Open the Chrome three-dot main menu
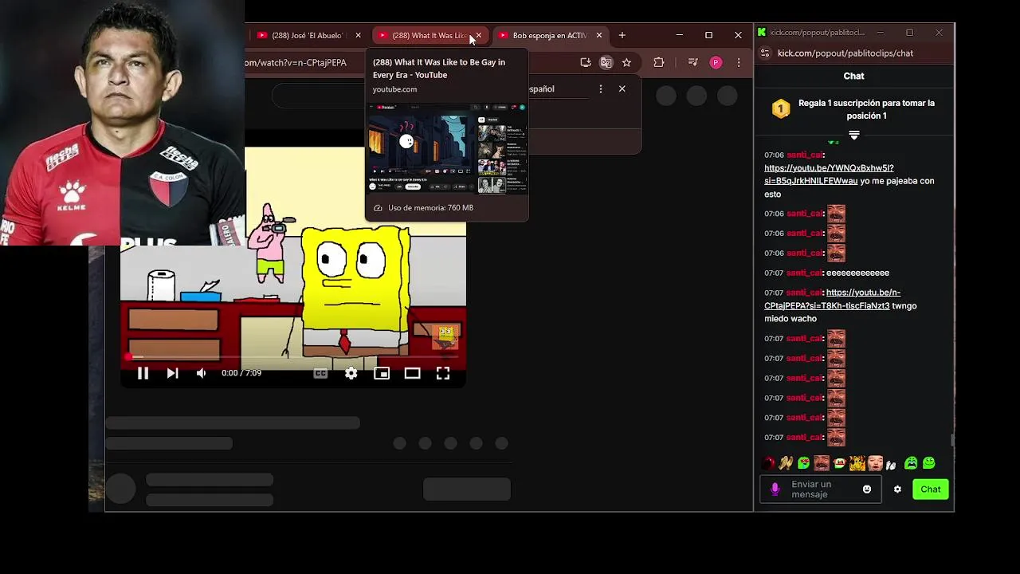The image size is (1020, 574). 739,62
